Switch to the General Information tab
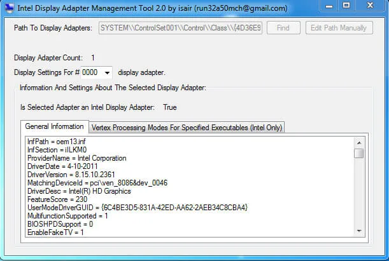The height and width of the screenshot is (261, 389). coord(54,126)
